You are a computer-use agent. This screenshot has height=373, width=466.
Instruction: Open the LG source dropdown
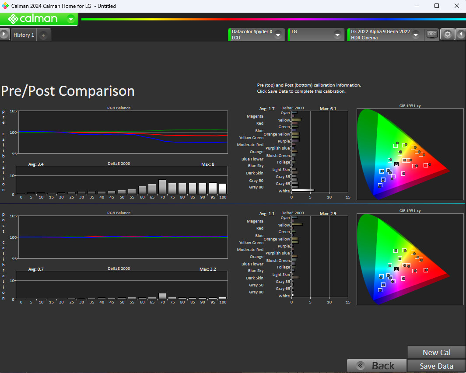coord(337,35)
